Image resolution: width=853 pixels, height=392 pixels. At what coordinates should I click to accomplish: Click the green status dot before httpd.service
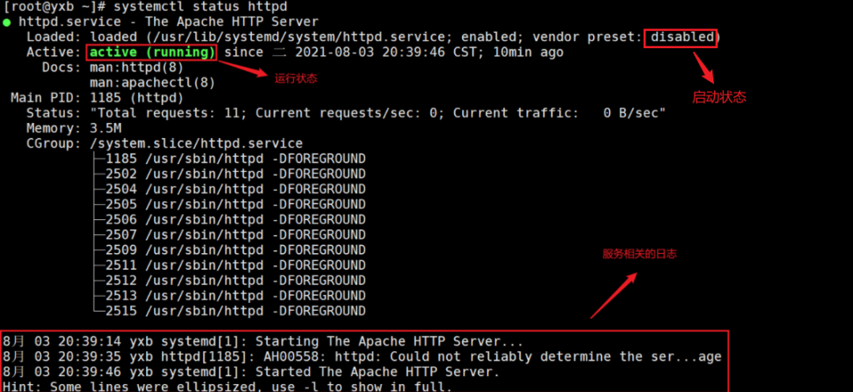7,22
